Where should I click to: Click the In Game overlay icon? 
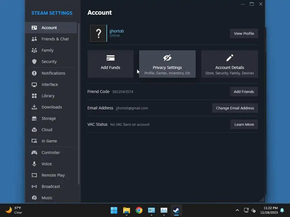tap(34, 141)
